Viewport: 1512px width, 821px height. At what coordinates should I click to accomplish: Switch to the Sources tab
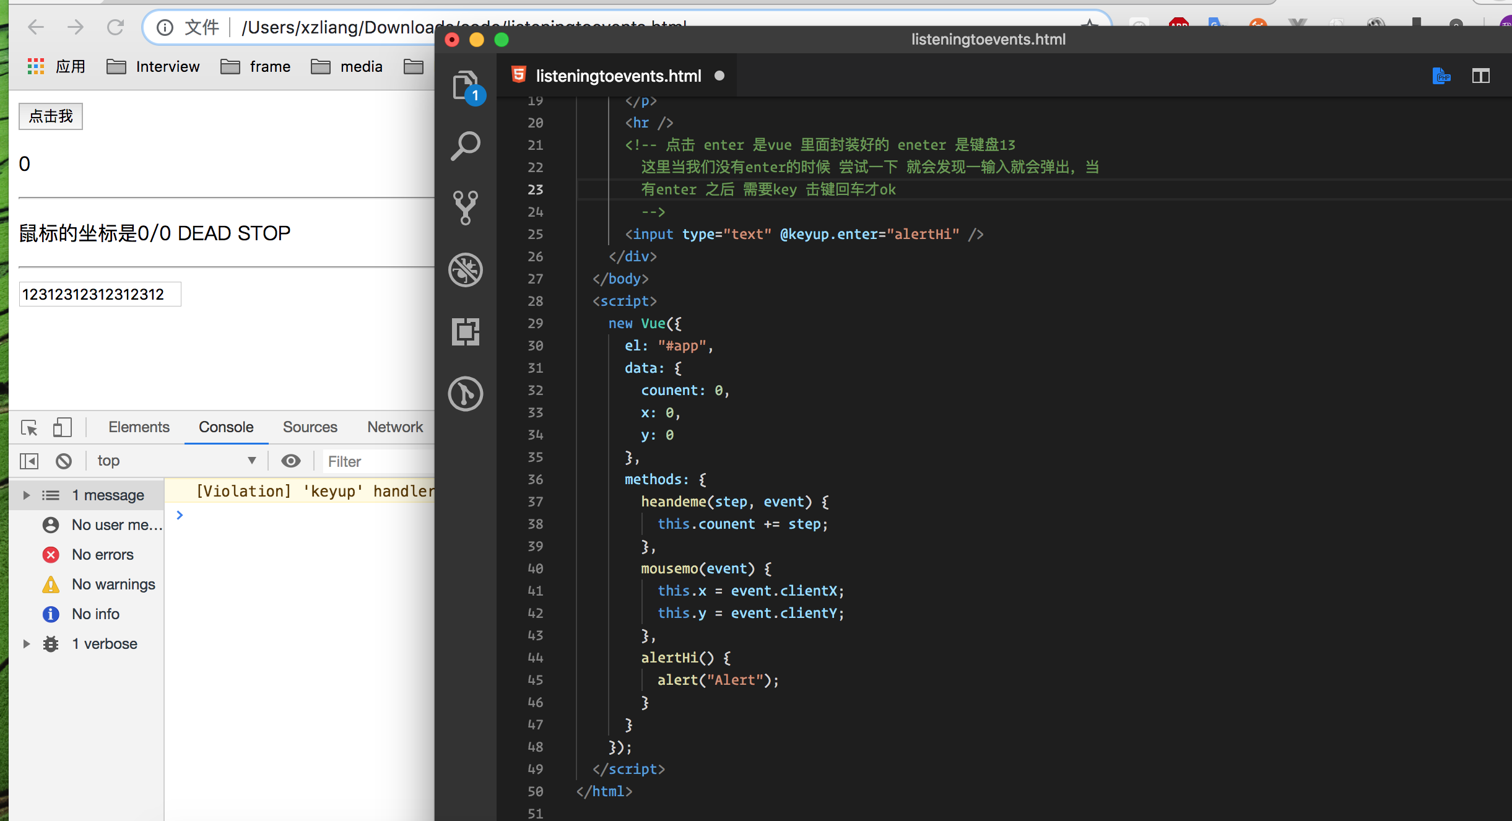click(310, 427)
